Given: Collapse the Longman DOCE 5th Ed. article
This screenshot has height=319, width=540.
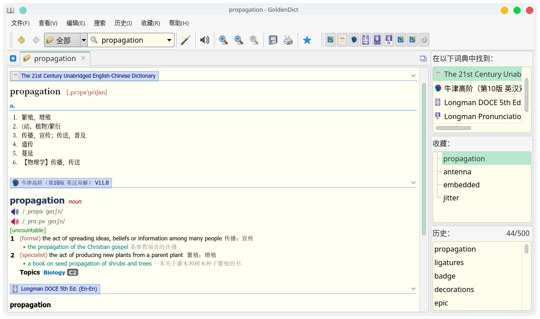Looking at the screenshot, I should click(414, 289).
